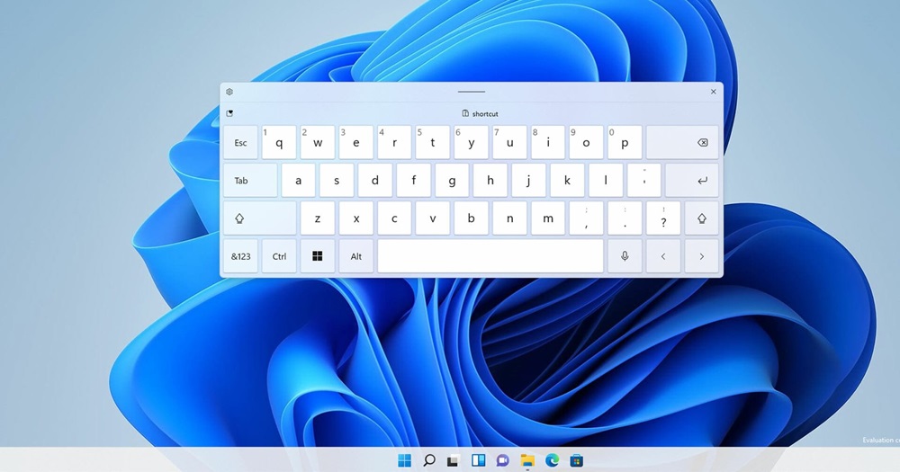This screenshot has width=900, height=472.
Task: Tap the Windows logo key
Action: click(318, 256)
